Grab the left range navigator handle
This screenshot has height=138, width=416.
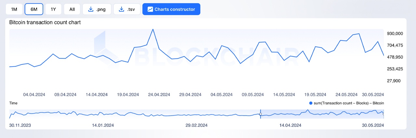260,114
